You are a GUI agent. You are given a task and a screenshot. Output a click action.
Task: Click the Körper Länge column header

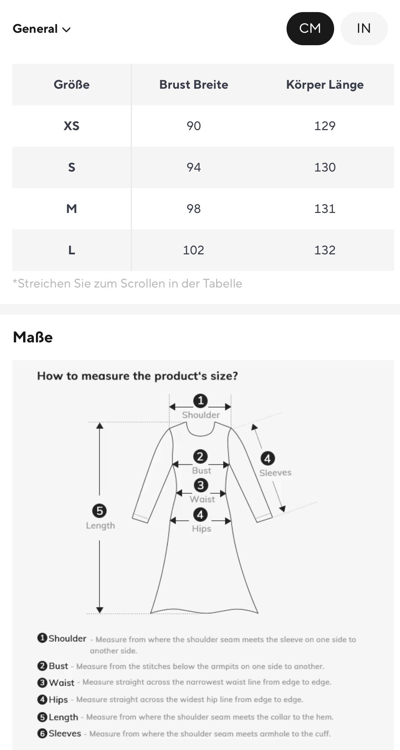click(325, 85)
